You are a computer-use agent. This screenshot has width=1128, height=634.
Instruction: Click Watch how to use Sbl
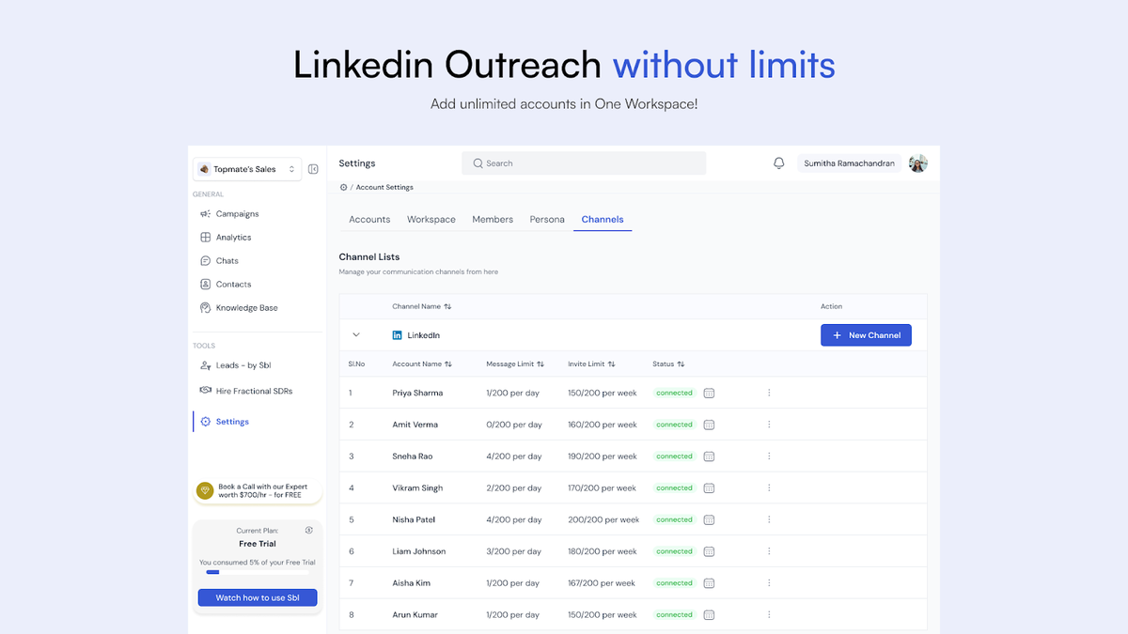(x=257, y=597)
